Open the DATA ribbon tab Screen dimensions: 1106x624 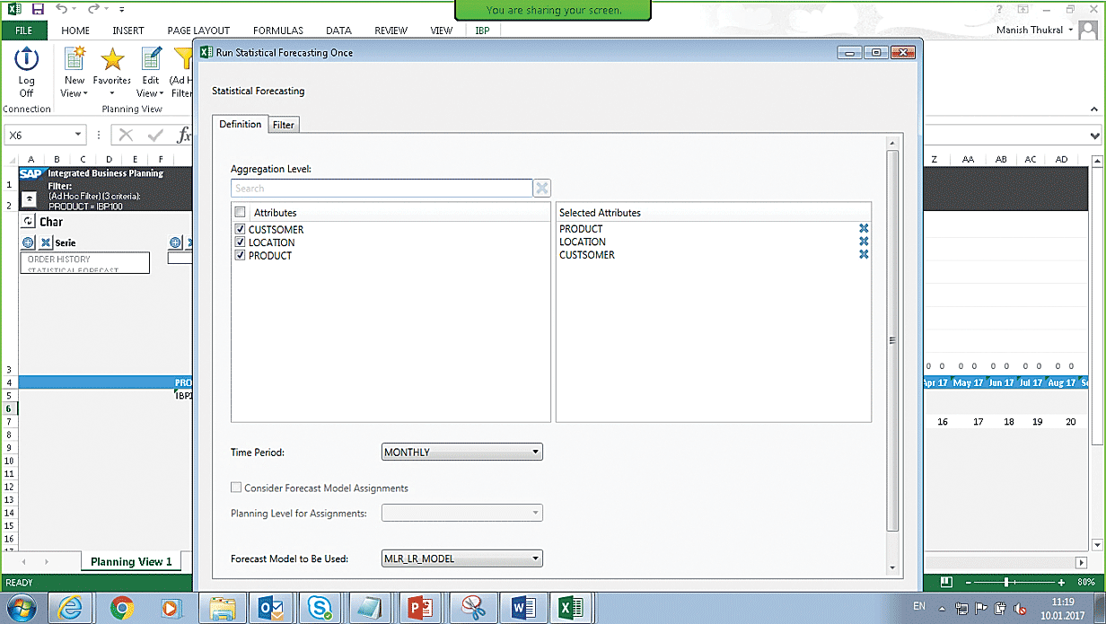pos(338,30)
